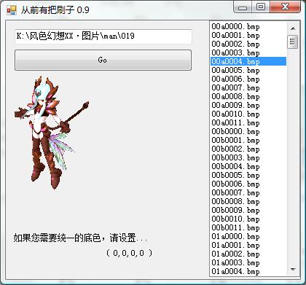Focus the folder path input field
Viewport: 306px width, 285px height.
point(103,36)
